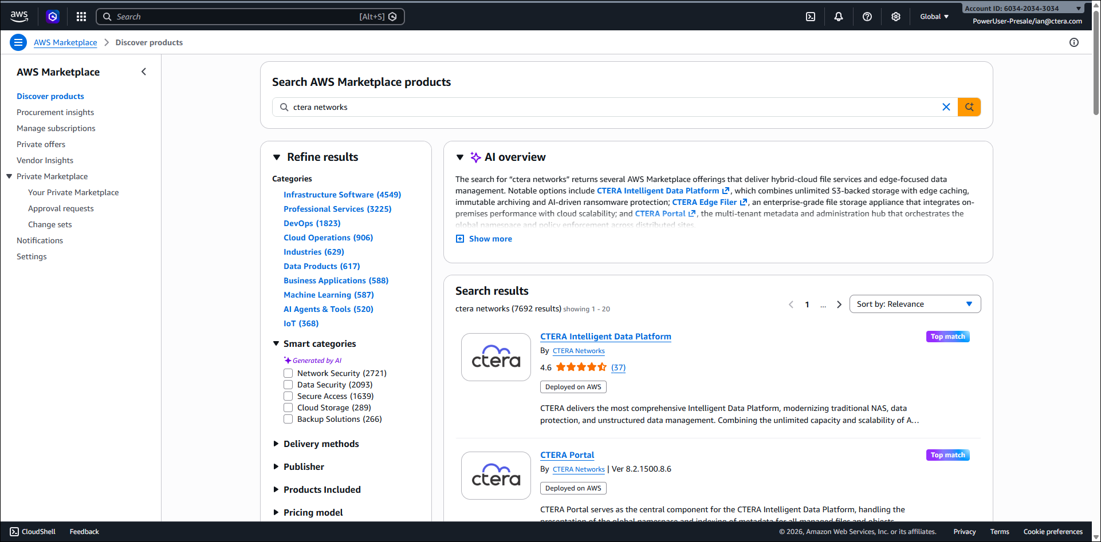
Task: Open Notifications in the sidebar
Action: pyautogui.click(x=40, y=240)
